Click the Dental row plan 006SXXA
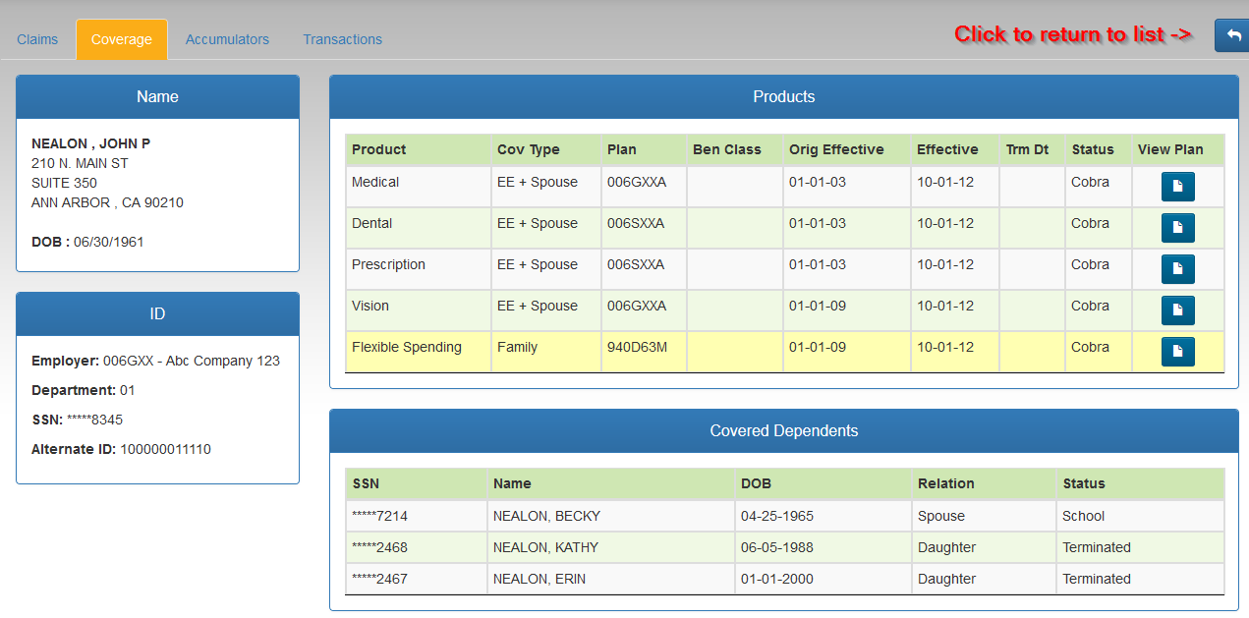This screenshot has width=1249, height=618. coord(636,223)
